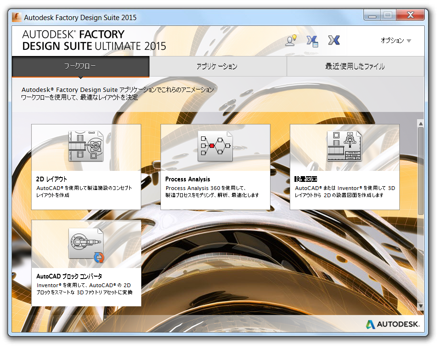
Task: Minimize the Factory Design Suite window
Action: pyautogui.click(x=372, y=15)
